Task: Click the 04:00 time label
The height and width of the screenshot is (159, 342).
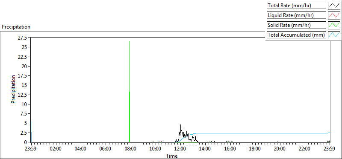Action: tap(81, 149)
